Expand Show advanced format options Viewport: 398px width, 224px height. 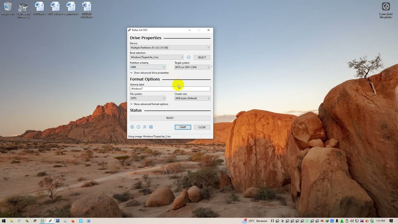[x=149, y=104]
